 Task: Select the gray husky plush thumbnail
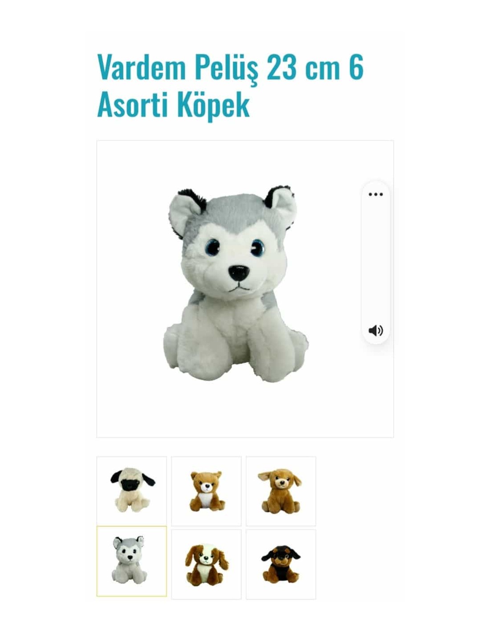[x=132, y=561]
